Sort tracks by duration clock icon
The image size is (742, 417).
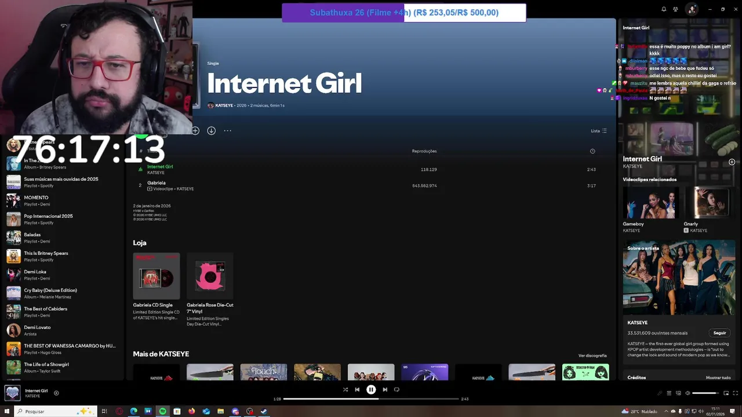(592, 151)
